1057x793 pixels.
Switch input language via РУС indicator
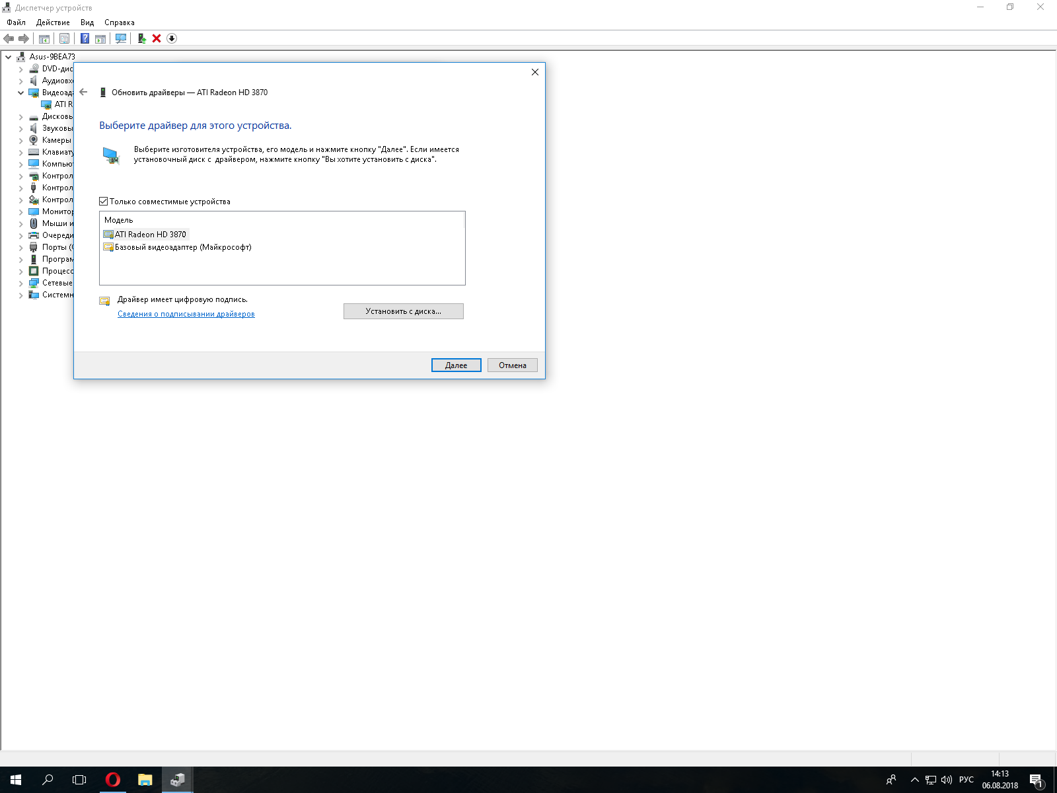966,780
